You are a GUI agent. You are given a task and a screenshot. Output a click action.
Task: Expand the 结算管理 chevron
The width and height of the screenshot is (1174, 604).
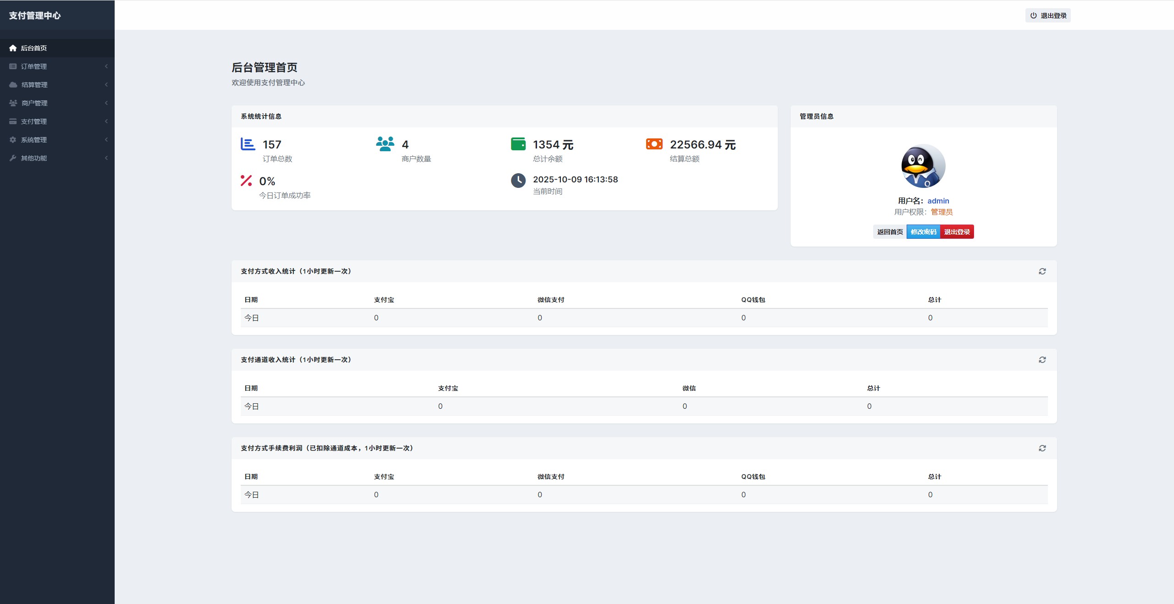106,85
